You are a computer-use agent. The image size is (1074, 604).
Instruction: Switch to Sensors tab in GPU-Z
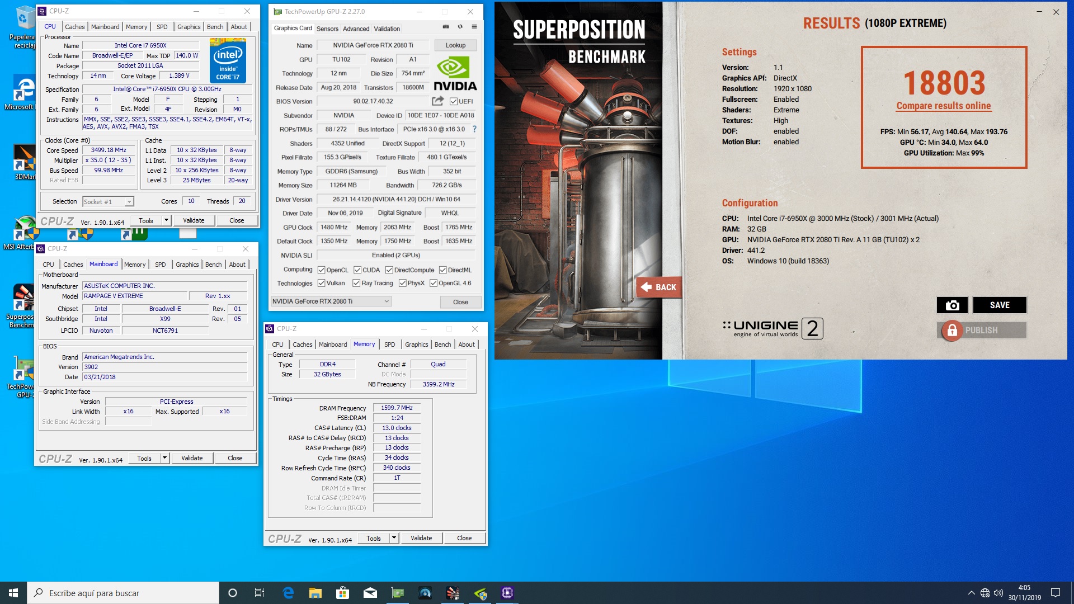point(327,29)
